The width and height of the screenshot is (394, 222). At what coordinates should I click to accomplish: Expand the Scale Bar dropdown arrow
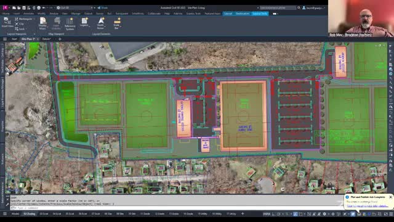[x=121, y=26]
